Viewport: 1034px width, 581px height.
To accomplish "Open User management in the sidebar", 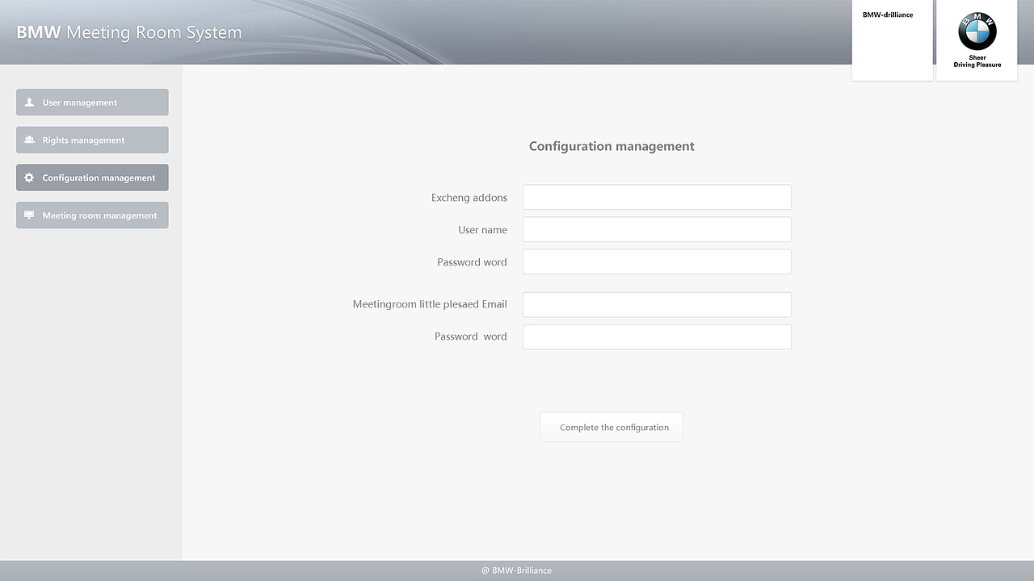I will pyautogui.click(x=92, y=102).
